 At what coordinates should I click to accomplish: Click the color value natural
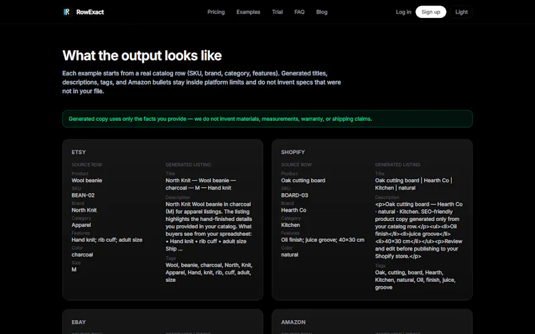pos(290,255)
